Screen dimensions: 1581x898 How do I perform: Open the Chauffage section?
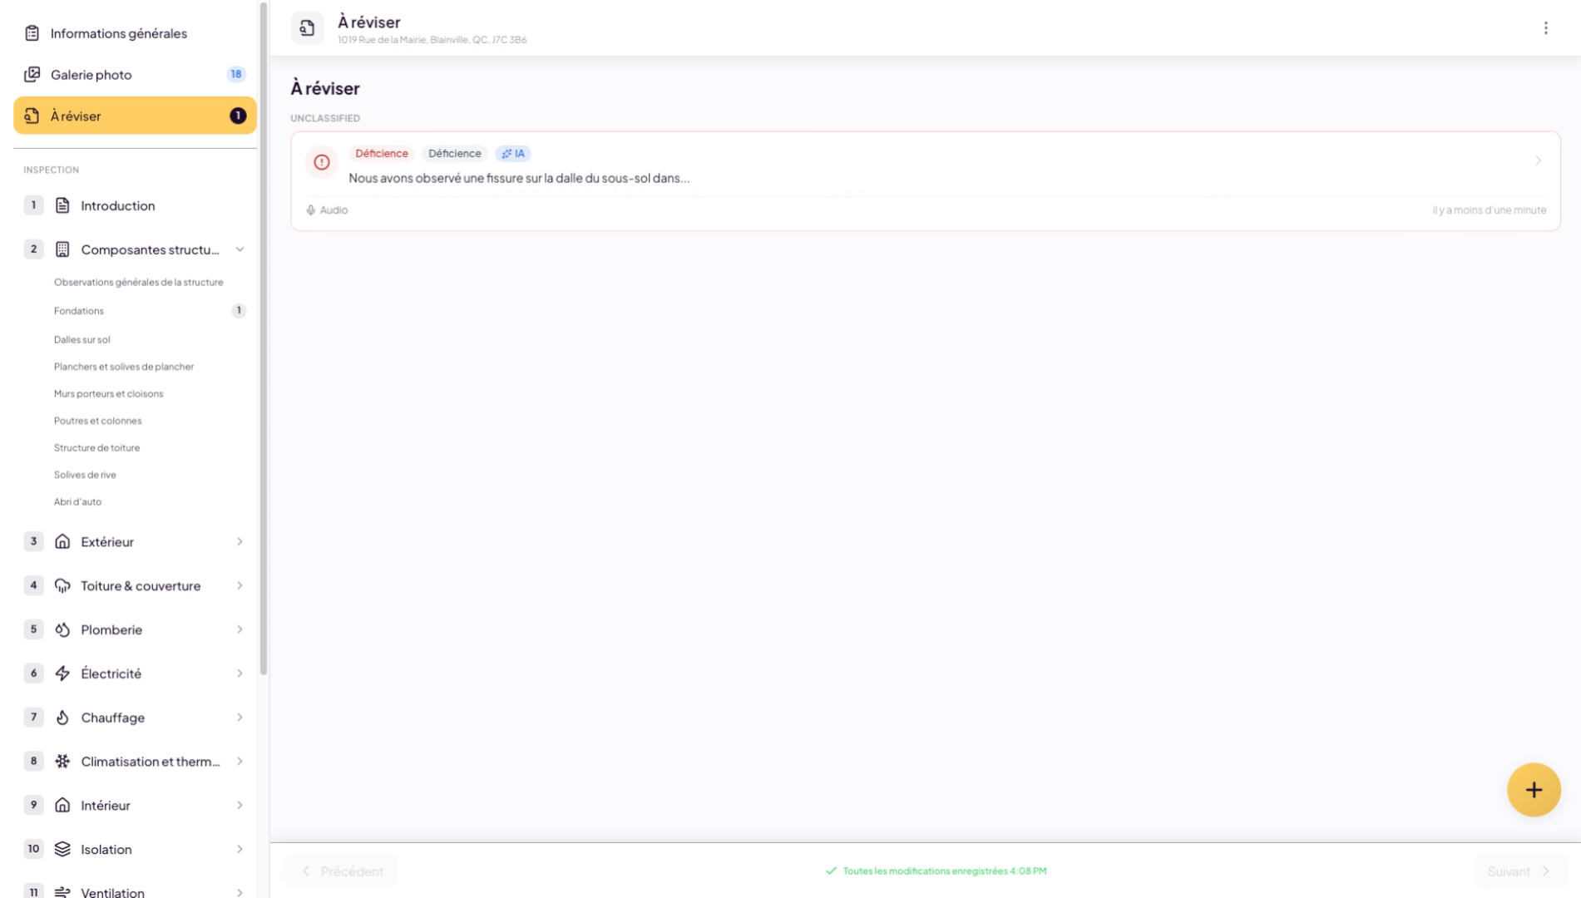tap(135, 718)
